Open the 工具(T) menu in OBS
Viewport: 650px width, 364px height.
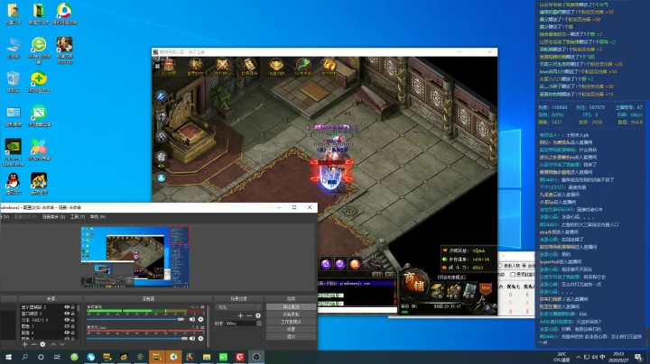(78, 217)
